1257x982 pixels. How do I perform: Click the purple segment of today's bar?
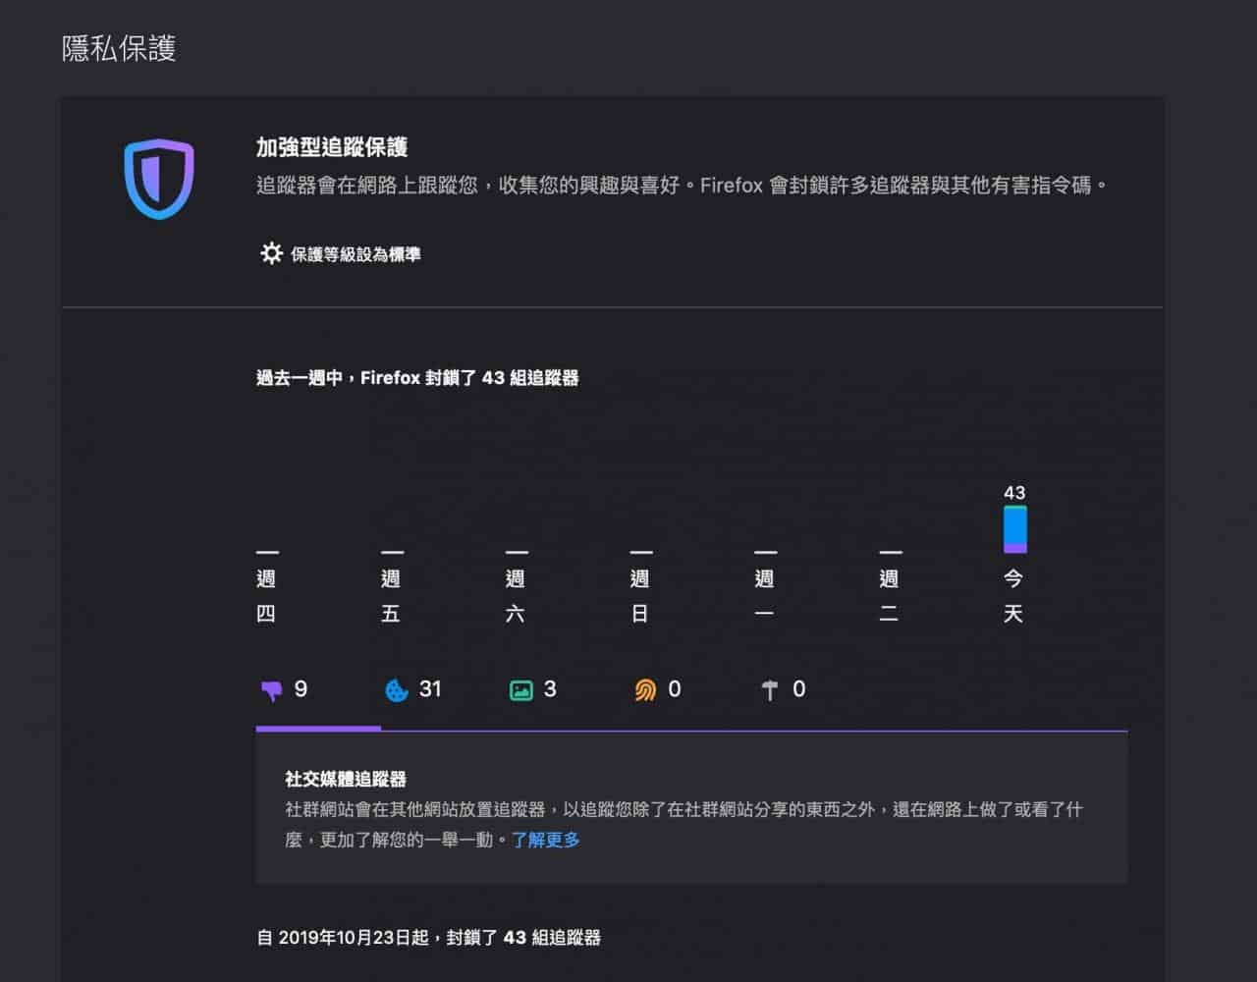pyautogui.click(x=1014, y=548)
